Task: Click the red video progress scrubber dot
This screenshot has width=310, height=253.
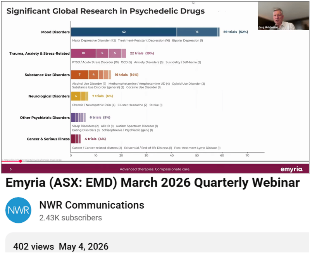Action: (21, 161)
